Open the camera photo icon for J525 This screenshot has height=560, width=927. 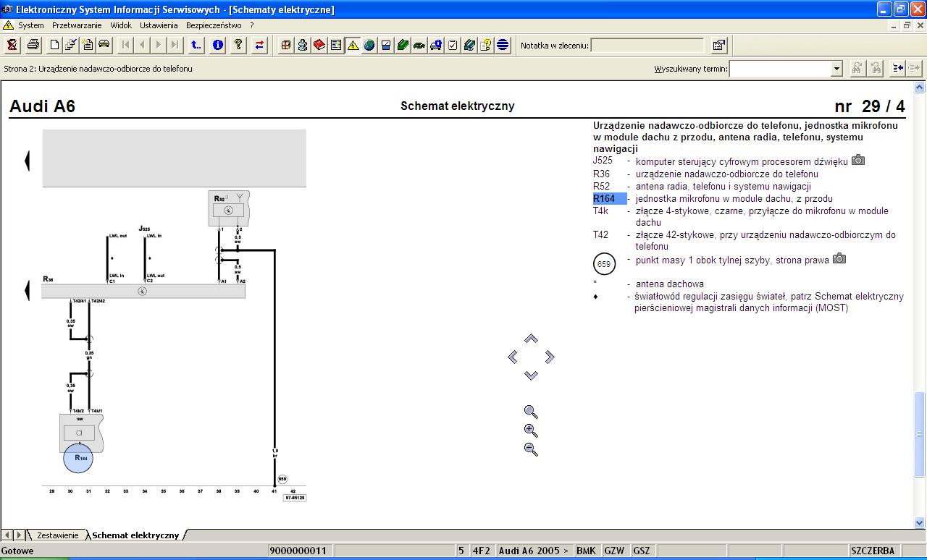pyautogui.click(x=858, y=160)
